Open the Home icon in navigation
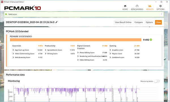 [x=125, y=6]
